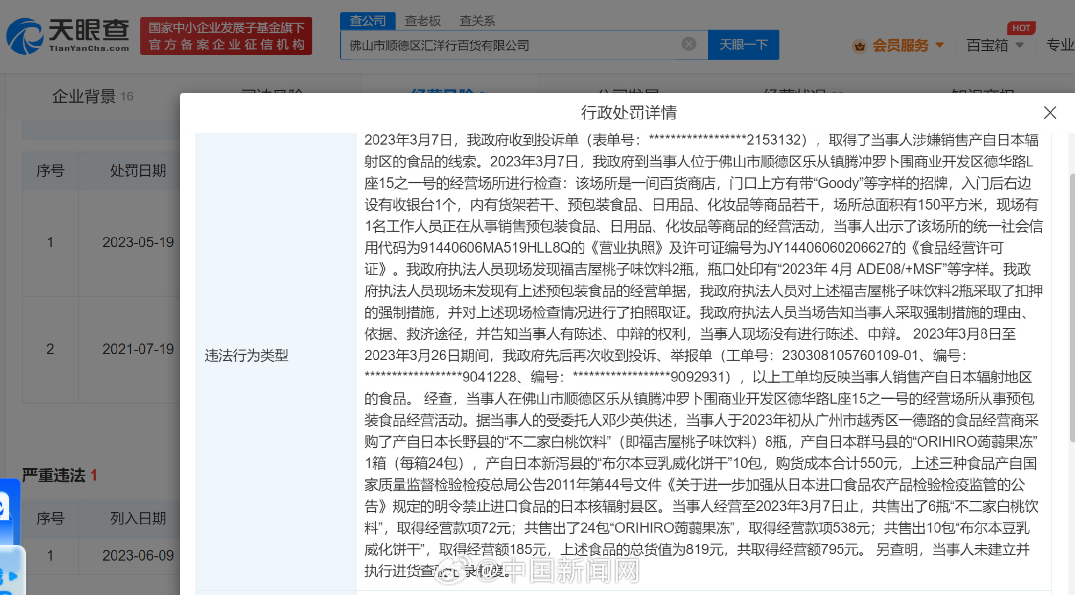
Task: Expand the 会员服务 dropdown arrow
Action: [940, 45]
